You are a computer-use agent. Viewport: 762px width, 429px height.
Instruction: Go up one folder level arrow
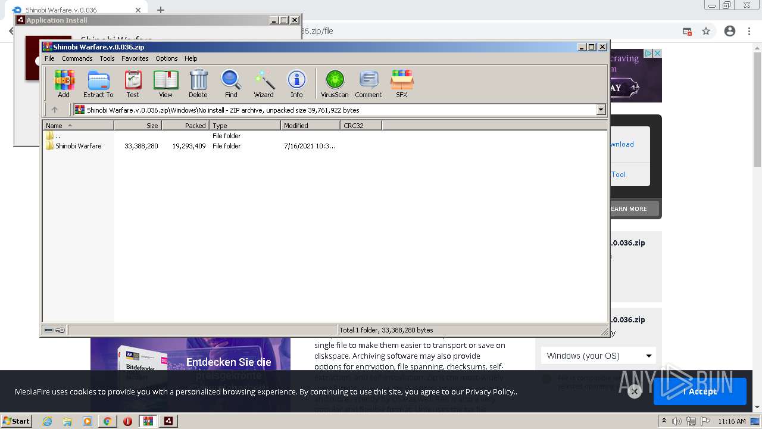[55, 110]
